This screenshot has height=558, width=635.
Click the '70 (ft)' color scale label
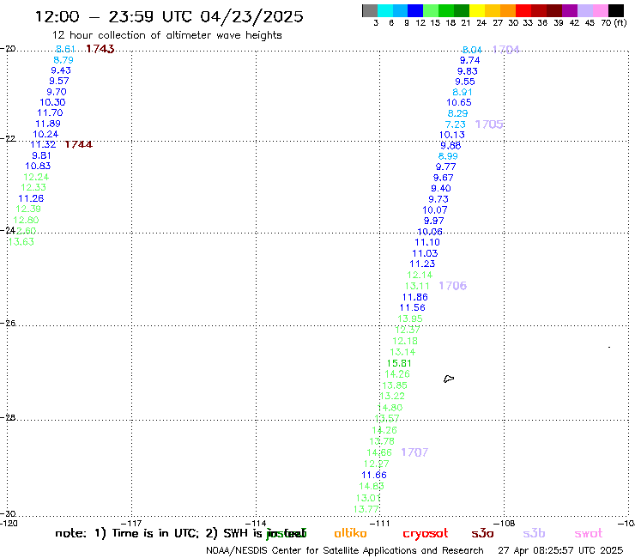pos(614,22)
